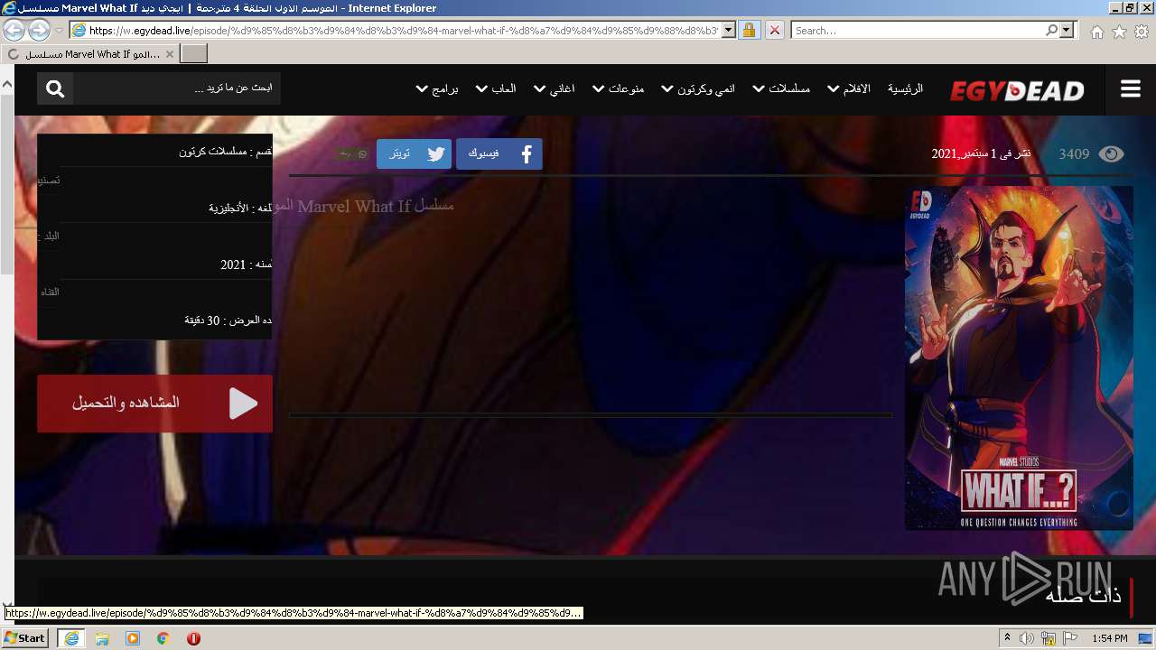
Task: Click the search magnifier in IE search box
Action: pos(1051,30)
